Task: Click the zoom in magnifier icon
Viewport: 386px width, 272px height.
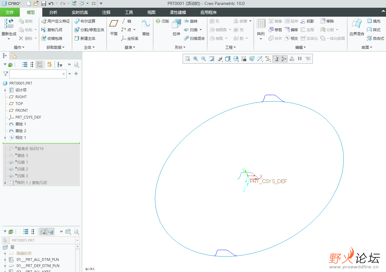Action: [x=195, y=59]
